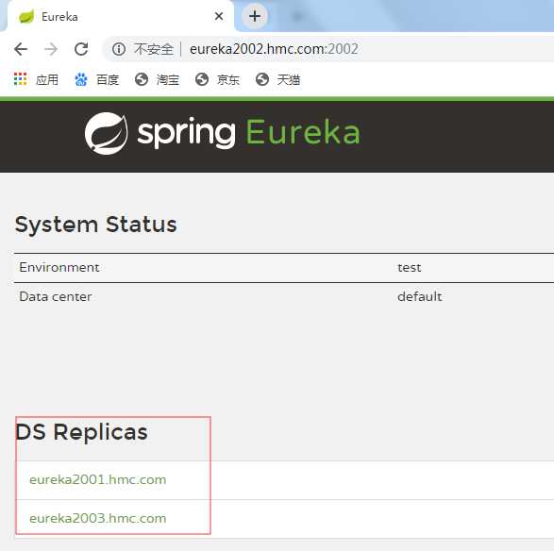Click the Eureka tab favicon leaf
Screen dimensions: 554x551
[x=26, y=17]
